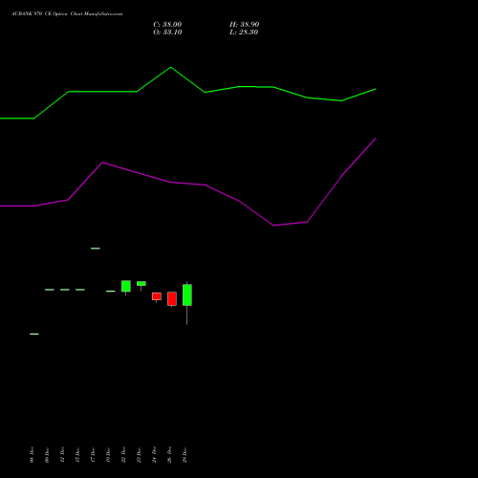This screenshot has width=478, height=478.
Task: Click the 23 Dec date label
Action: [139, 455]
